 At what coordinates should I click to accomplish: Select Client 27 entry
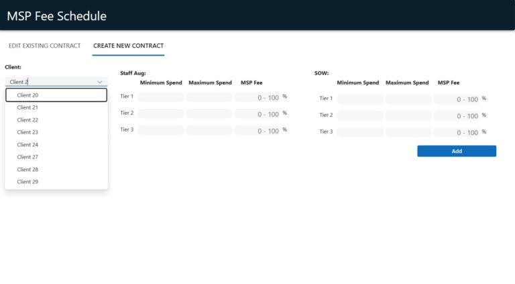tap(56, 157)
